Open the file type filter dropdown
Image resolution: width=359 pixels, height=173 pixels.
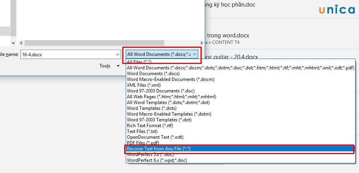tap(162, 54)
